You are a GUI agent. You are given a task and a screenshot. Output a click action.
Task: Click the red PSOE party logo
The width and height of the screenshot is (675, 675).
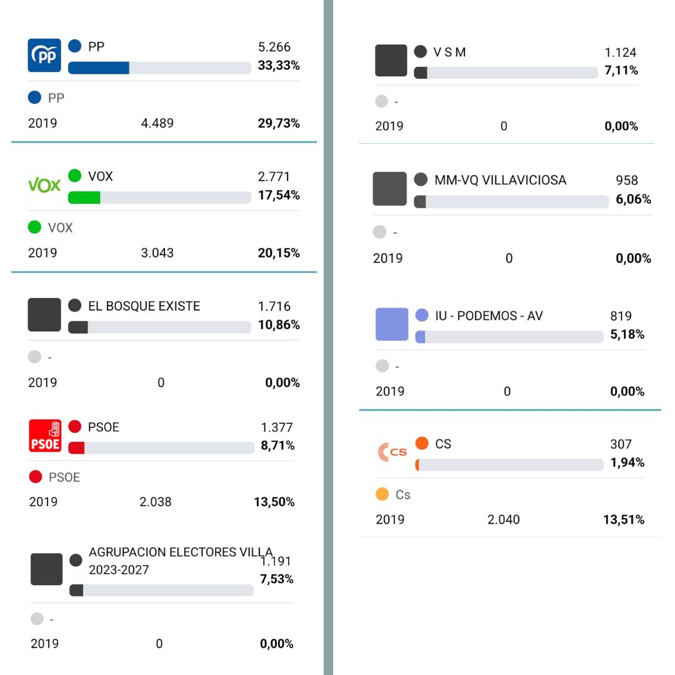(45, 436)
